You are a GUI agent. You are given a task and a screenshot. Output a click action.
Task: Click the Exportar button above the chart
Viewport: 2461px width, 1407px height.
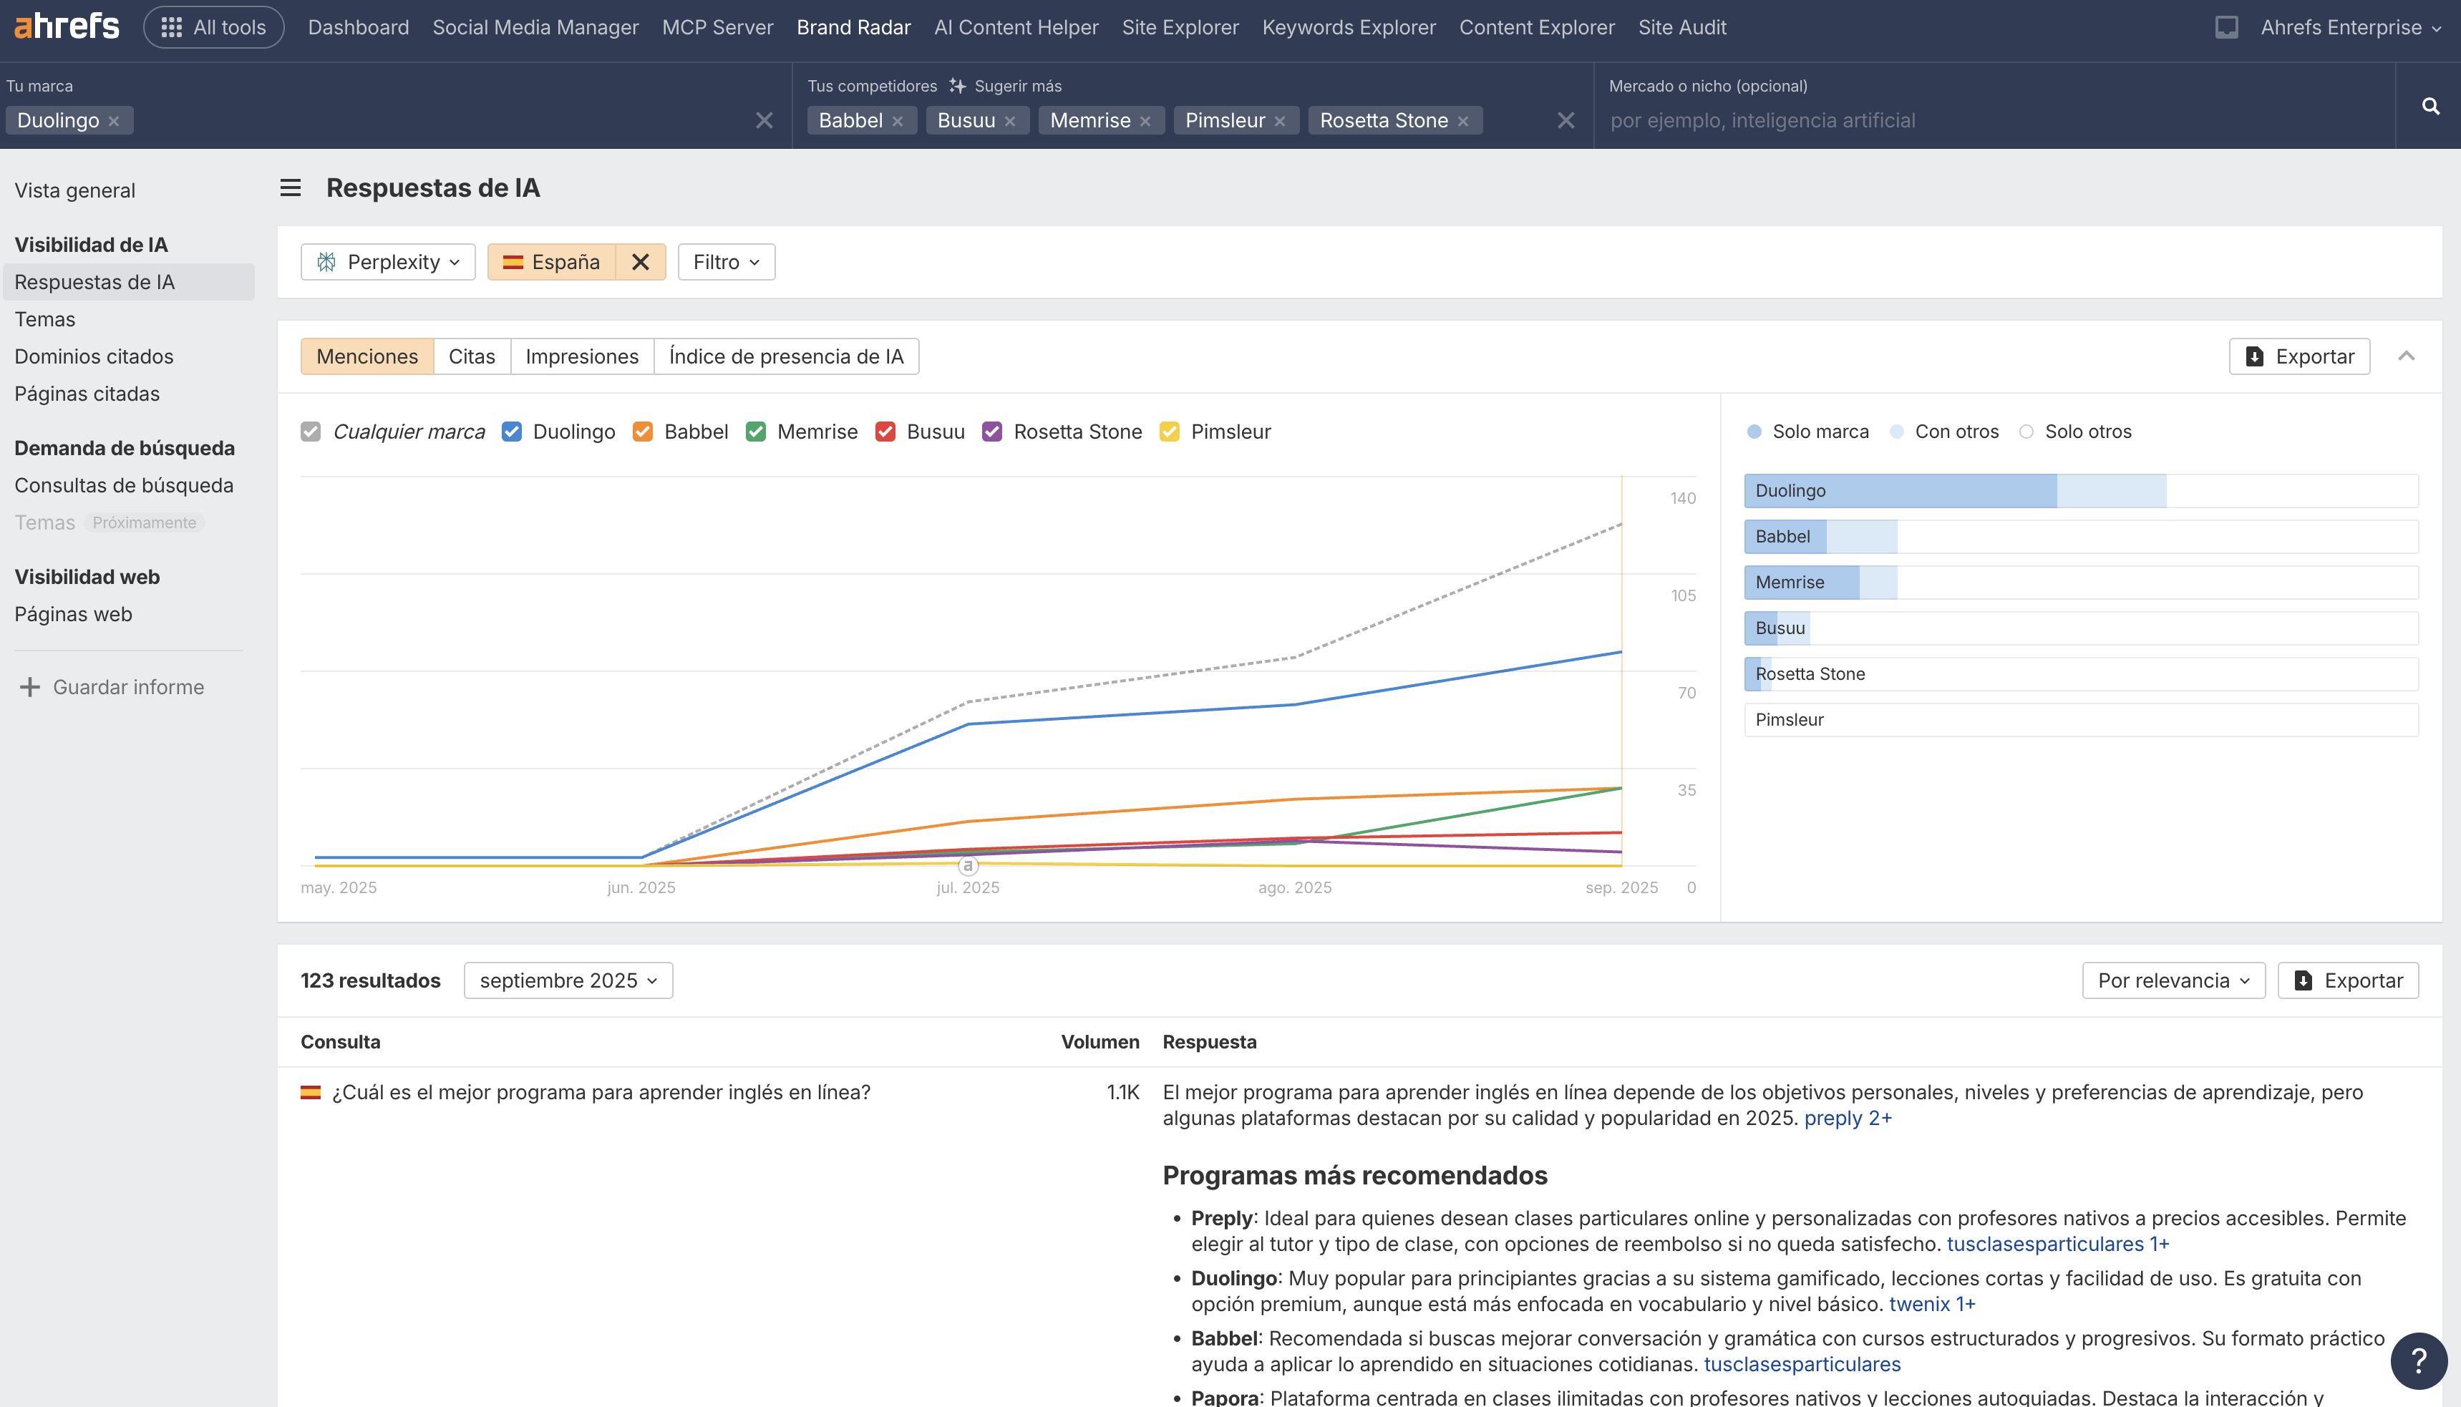click(2299, 356)
